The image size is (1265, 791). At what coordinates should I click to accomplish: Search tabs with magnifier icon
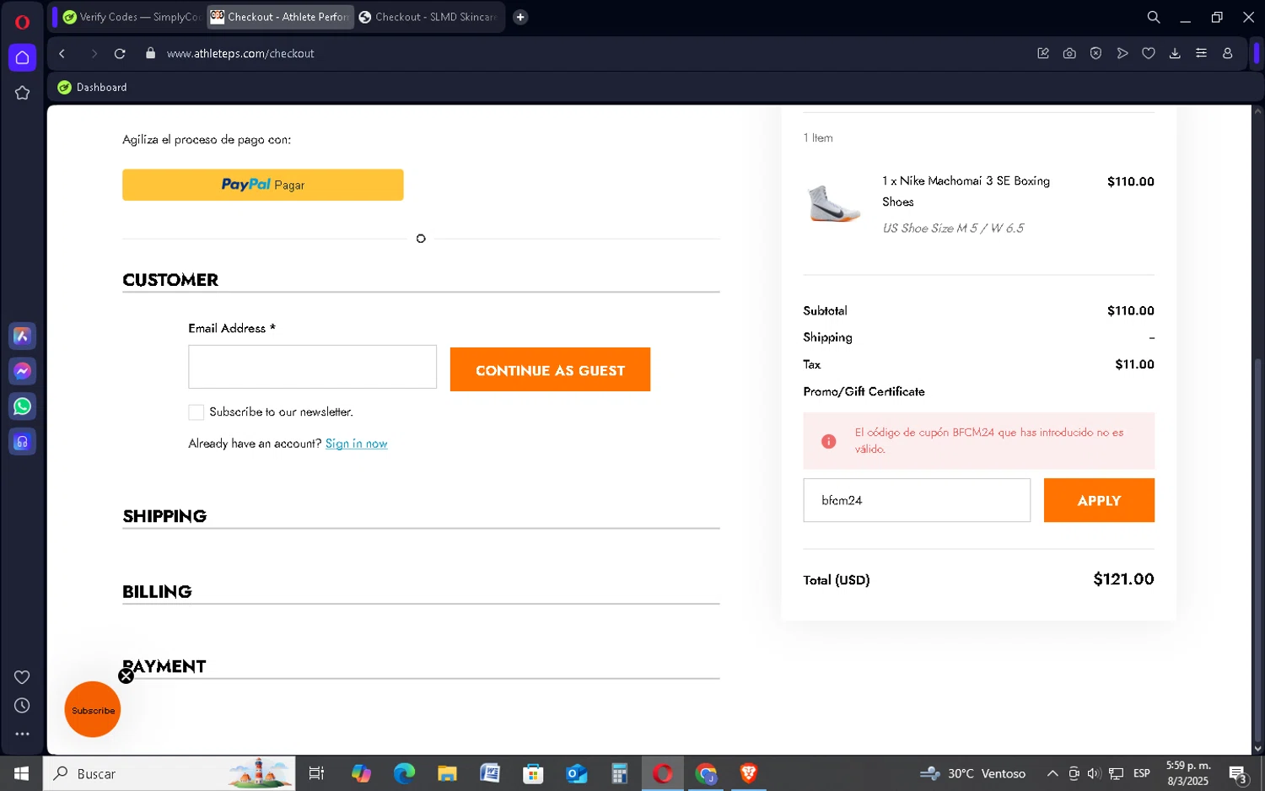click(x=1154, y=17)
